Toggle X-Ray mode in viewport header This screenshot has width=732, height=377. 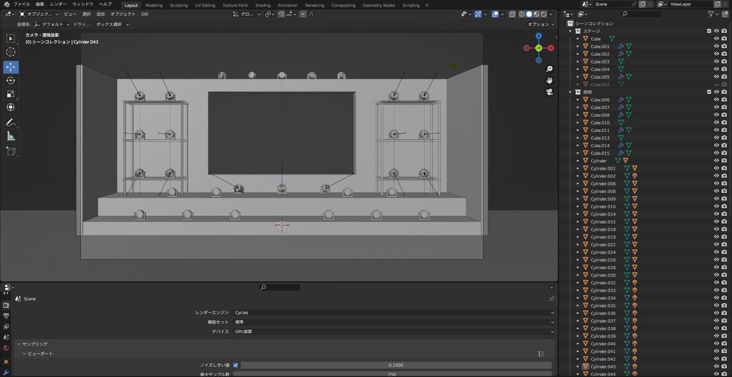click(511, 14)
